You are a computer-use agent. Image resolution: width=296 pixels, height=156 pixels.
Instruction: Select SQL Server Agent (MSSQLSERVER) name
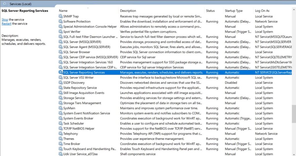pyautogui.click(x=87, y=47)
